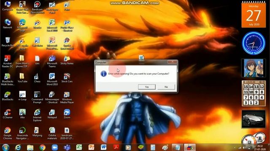Open Microsoft Teams from the taskbar
This screenshot has height=151, width=270.
[67, 147]
